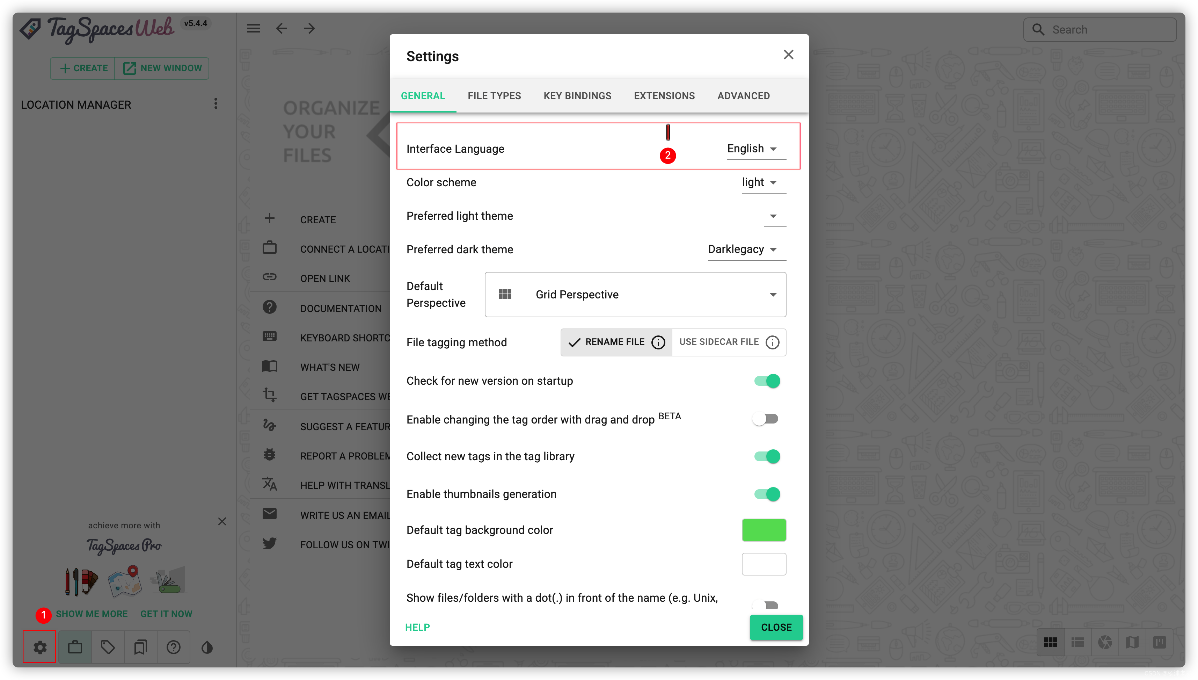Click the green Close button
Screen dimensions: 1198x680
click(x=776, y=627)
